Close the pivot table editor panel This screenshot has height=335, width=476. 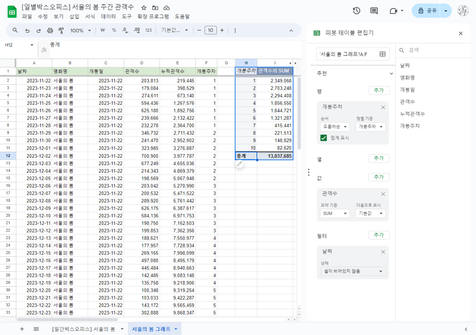461,33
